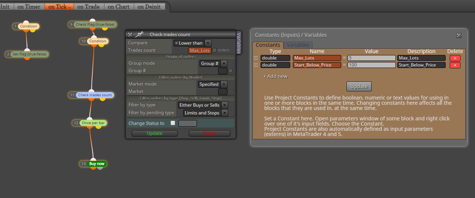This screenshot has height=198, width=475.
Task: Edit the Start_Below_Price name field
Action: 317,65
